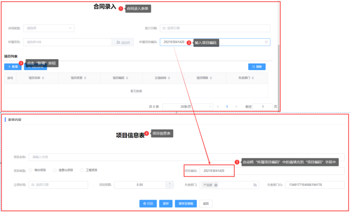Click the 项目名称 input field
351x212 pixels.
187,157
